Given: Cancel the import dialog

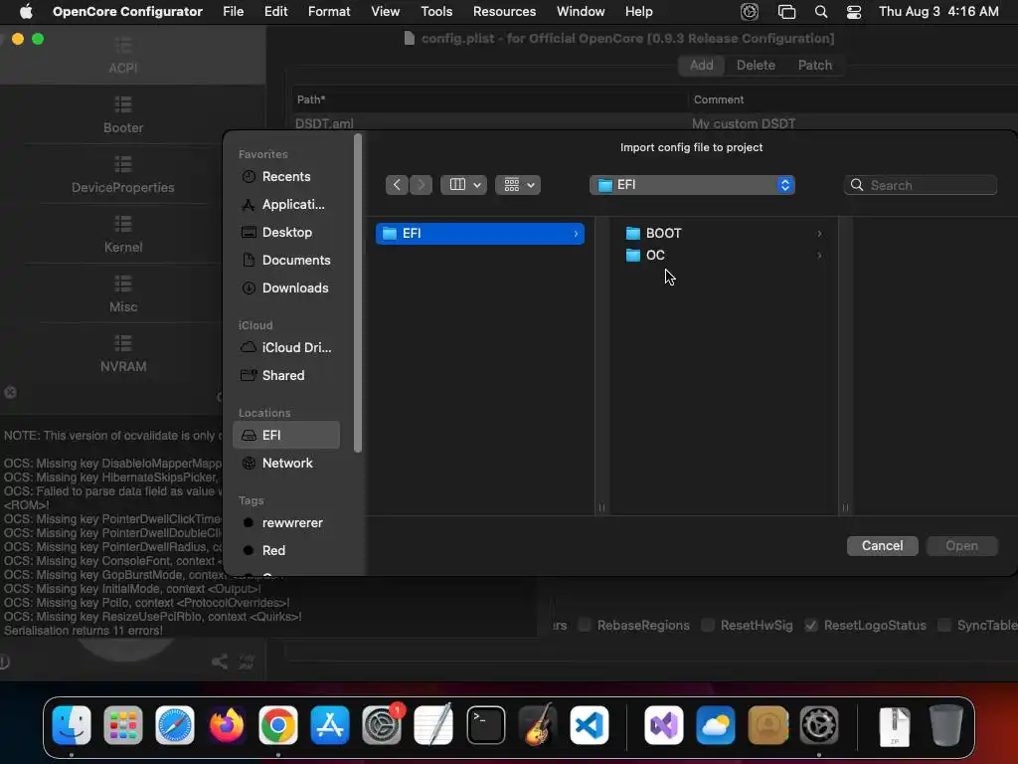Looking at the screenshot, I should [883, 546].
